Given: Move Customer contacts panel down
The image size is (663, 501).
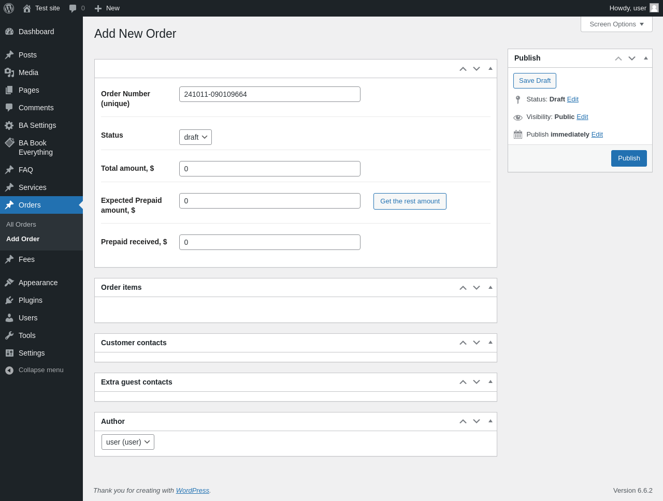Looking at the screenshot, I should tap(477, 343).
